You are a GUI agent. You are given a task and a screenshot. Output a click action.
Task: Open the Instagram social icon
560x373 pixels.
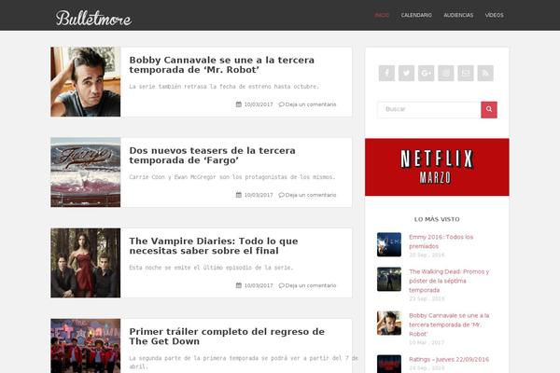coord(446,73)
